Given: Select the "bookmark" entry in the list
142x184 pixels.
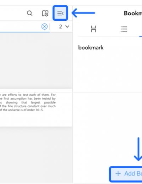Looking at the screenshot, I should tap(91, 48).
